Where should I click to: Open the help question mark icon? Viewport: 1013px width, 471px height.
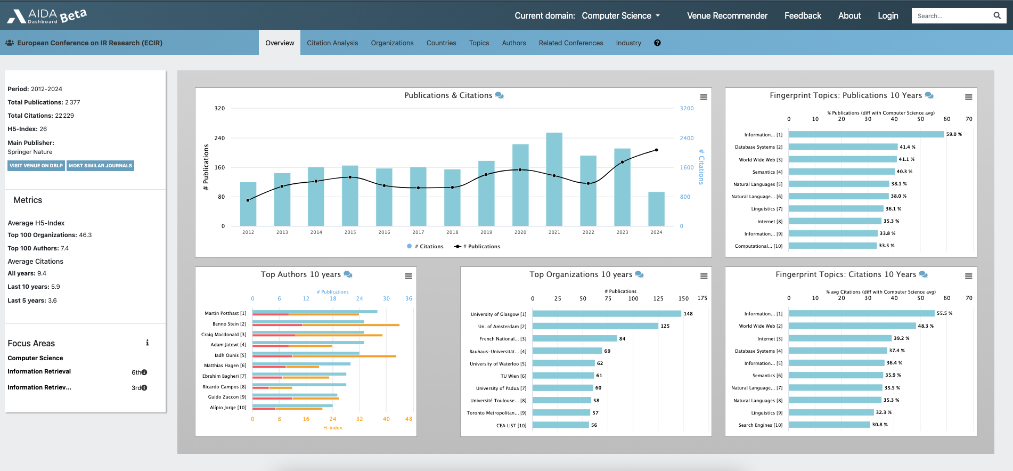click(657, 43)
